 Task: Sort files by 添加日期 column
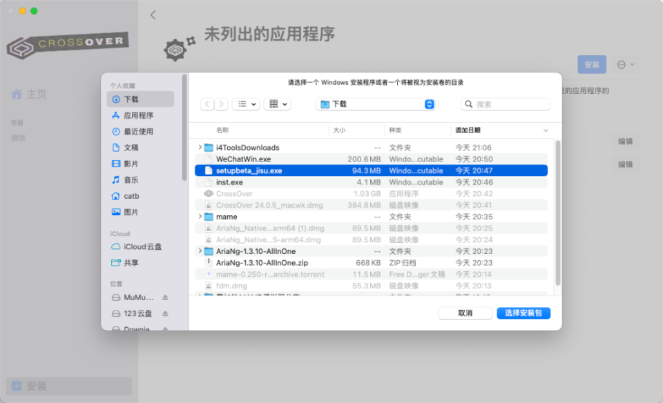(x=468, y=130)
